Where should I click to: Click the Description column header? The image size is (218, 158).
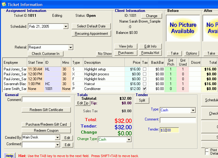(x=104, y=63)
